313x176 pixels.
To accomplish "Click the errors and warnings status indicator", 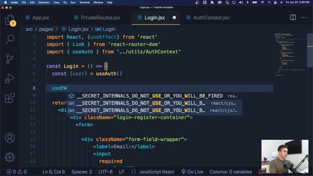I will (16, 172).
